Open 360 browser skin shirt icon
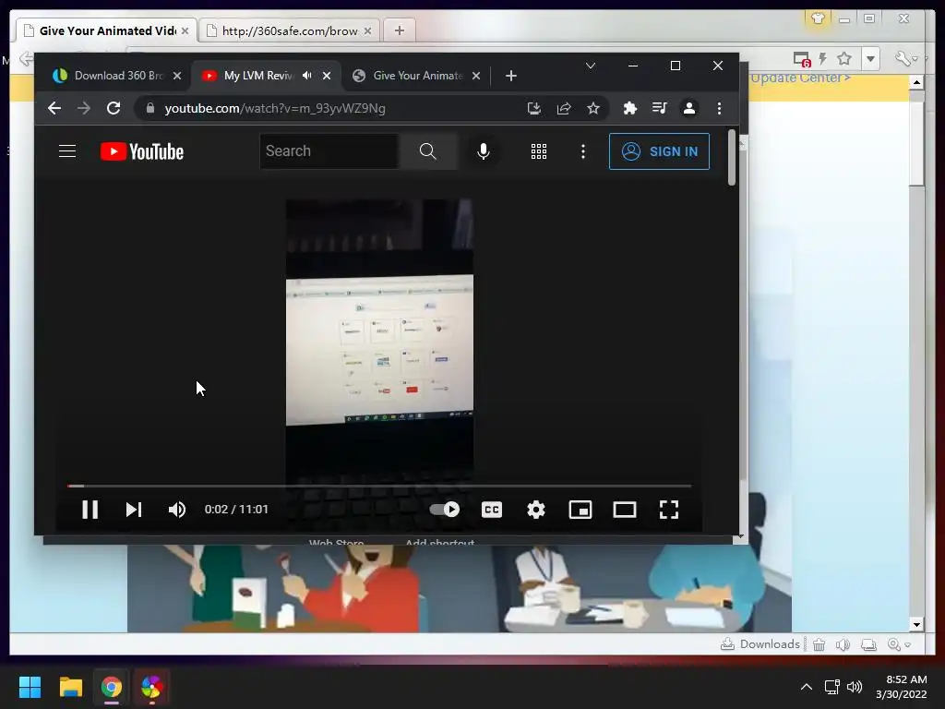The width and height of the screenshot is (945, 709). click(818, 18)
